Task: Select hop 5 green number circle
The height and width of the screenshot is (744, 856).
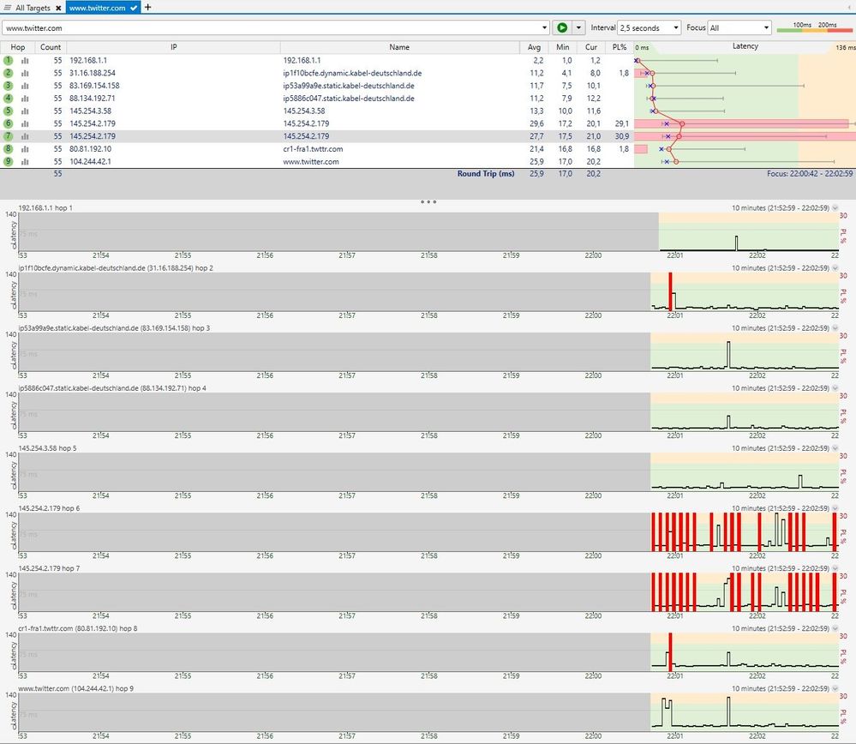Action: point(9,111)
